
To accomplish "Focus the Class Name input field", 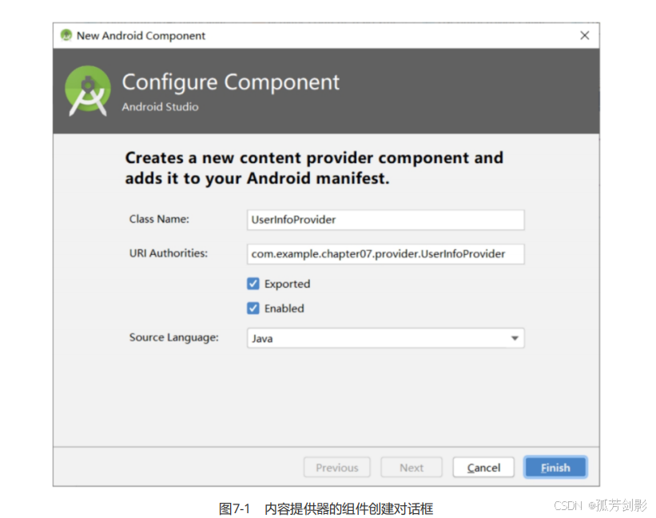I will click(x=385, y=220).
